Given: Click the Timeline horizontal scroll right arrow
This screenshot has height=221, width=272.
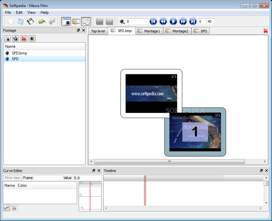Looking at the screenshot, I should tap(260, 208).
